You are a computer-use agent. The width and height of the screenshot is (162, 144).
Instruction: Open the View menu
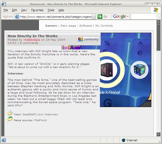(24, 10)
